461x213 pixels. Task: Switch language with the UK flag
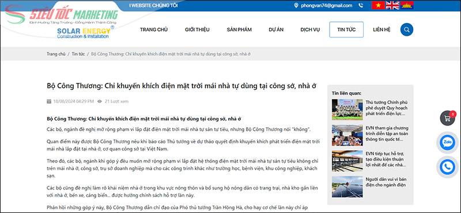(x=392, y=5)
